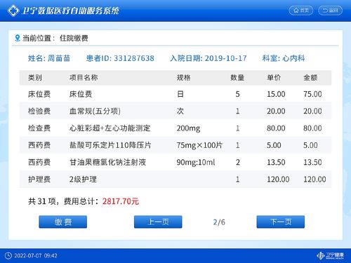The image size is (351, 263).
Task: Click the 卫宁健康 logo at bottom right
Action: pos(330,255)
